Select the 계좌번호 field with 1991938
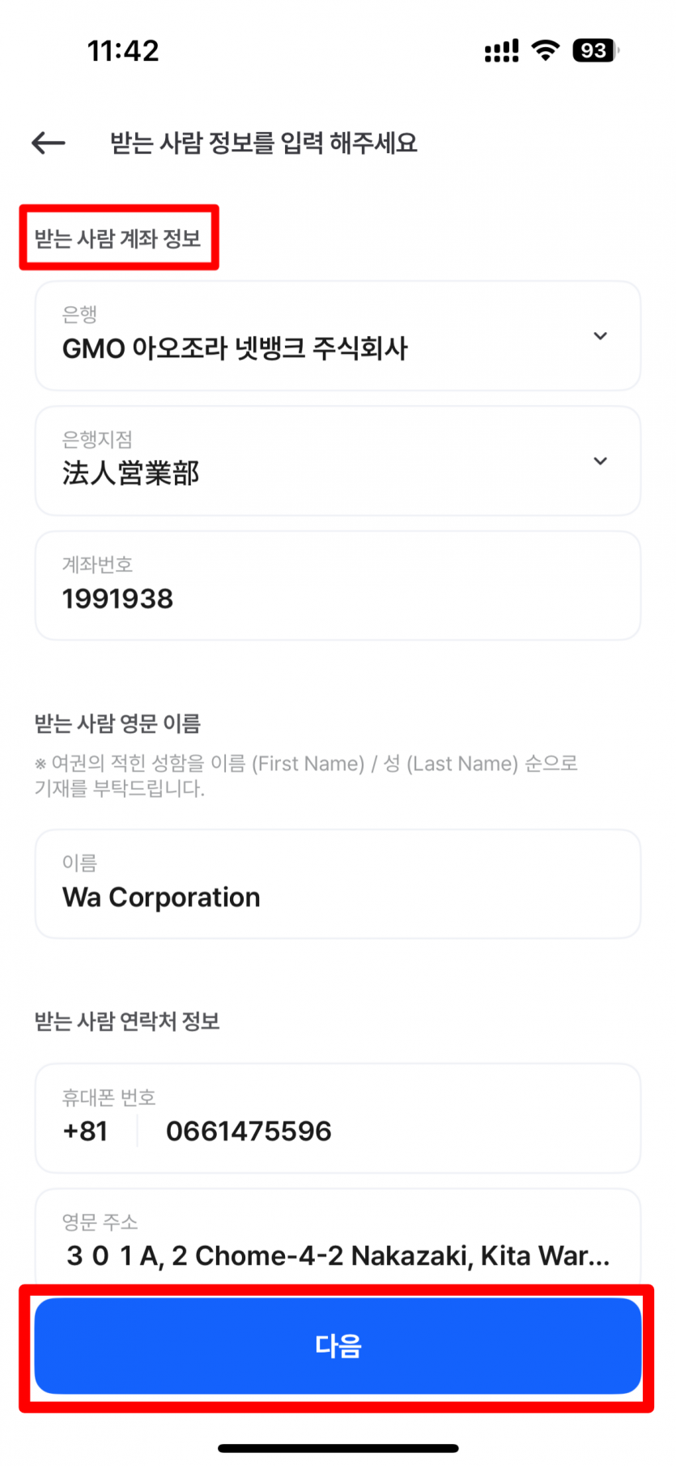 coord(338,586)
